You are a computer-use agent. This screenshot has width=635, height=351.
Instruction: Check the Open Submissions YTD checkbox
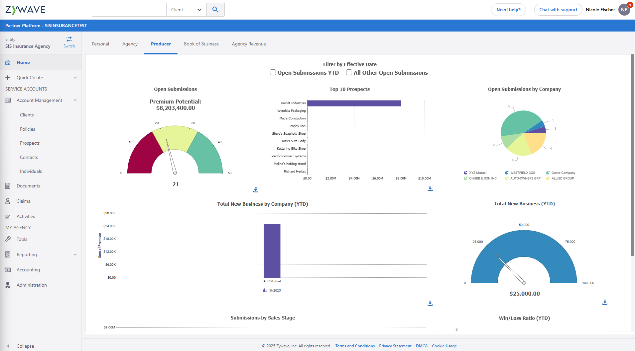(x=273, y=72)
